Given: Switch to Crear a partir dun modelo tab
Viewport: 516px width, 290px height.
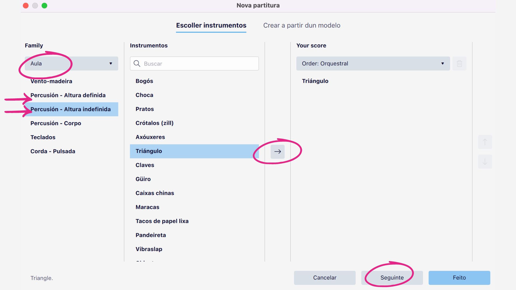Looking at the screenshot, I should [302, 26].
